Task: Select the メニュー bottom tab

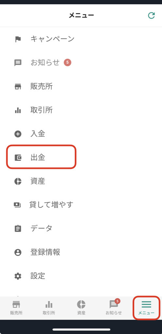Action: pos(146,308)
